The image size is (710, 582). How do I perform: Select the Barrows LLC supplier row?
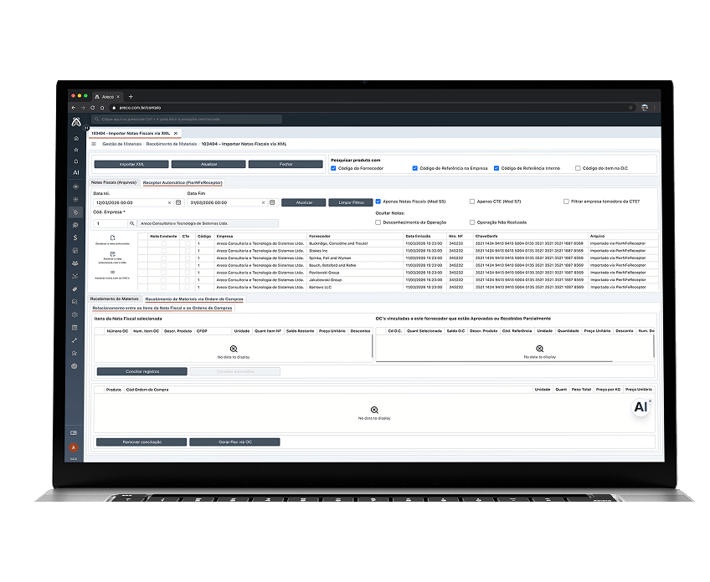point(398,287)
